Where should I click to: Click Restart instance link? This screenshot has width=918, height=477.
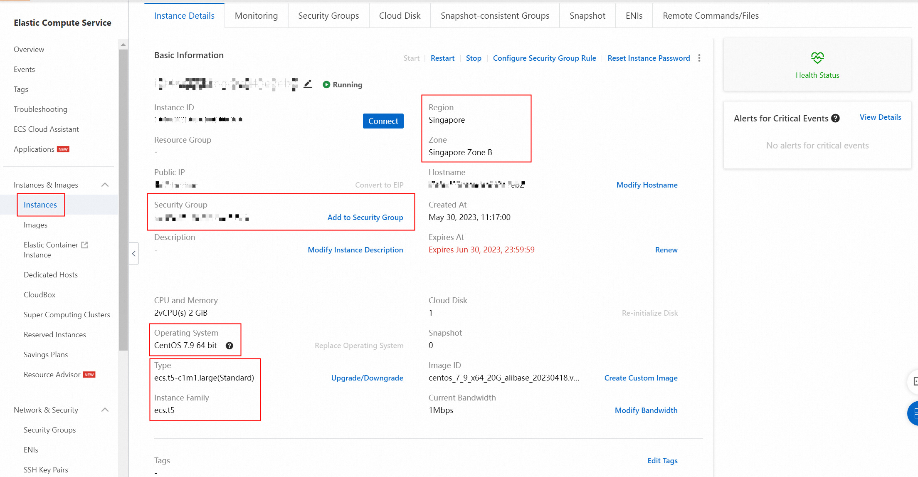click(442, 58)
